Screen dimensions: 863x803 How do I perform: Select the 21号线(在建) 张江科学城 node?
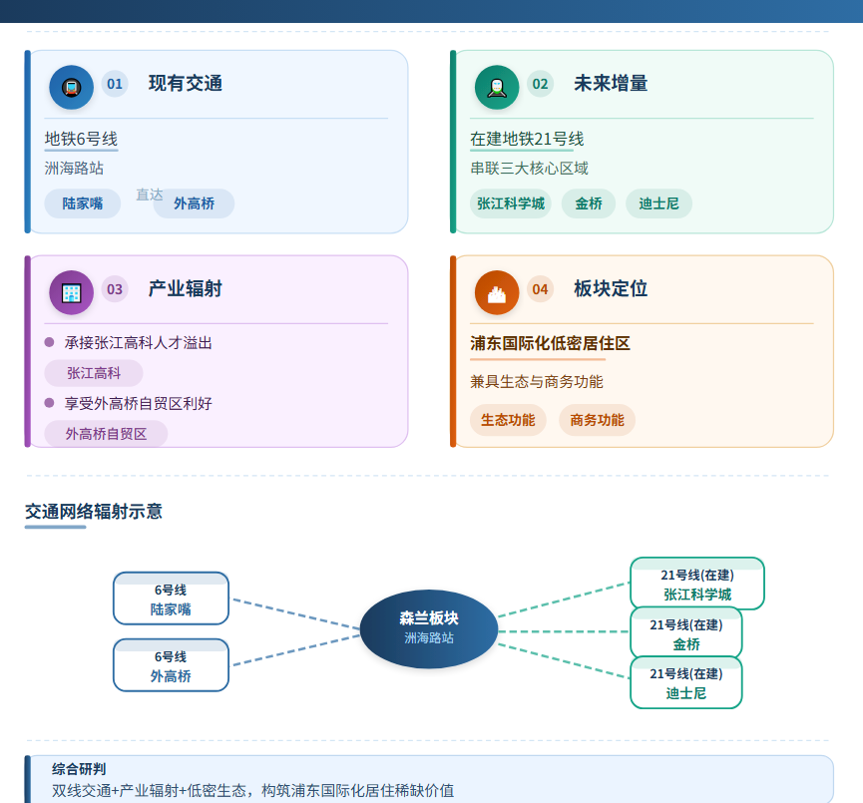coord(696,584)
